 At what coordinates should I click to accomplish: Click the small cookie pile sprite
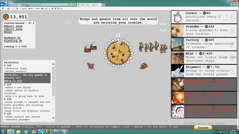[143, 66]
